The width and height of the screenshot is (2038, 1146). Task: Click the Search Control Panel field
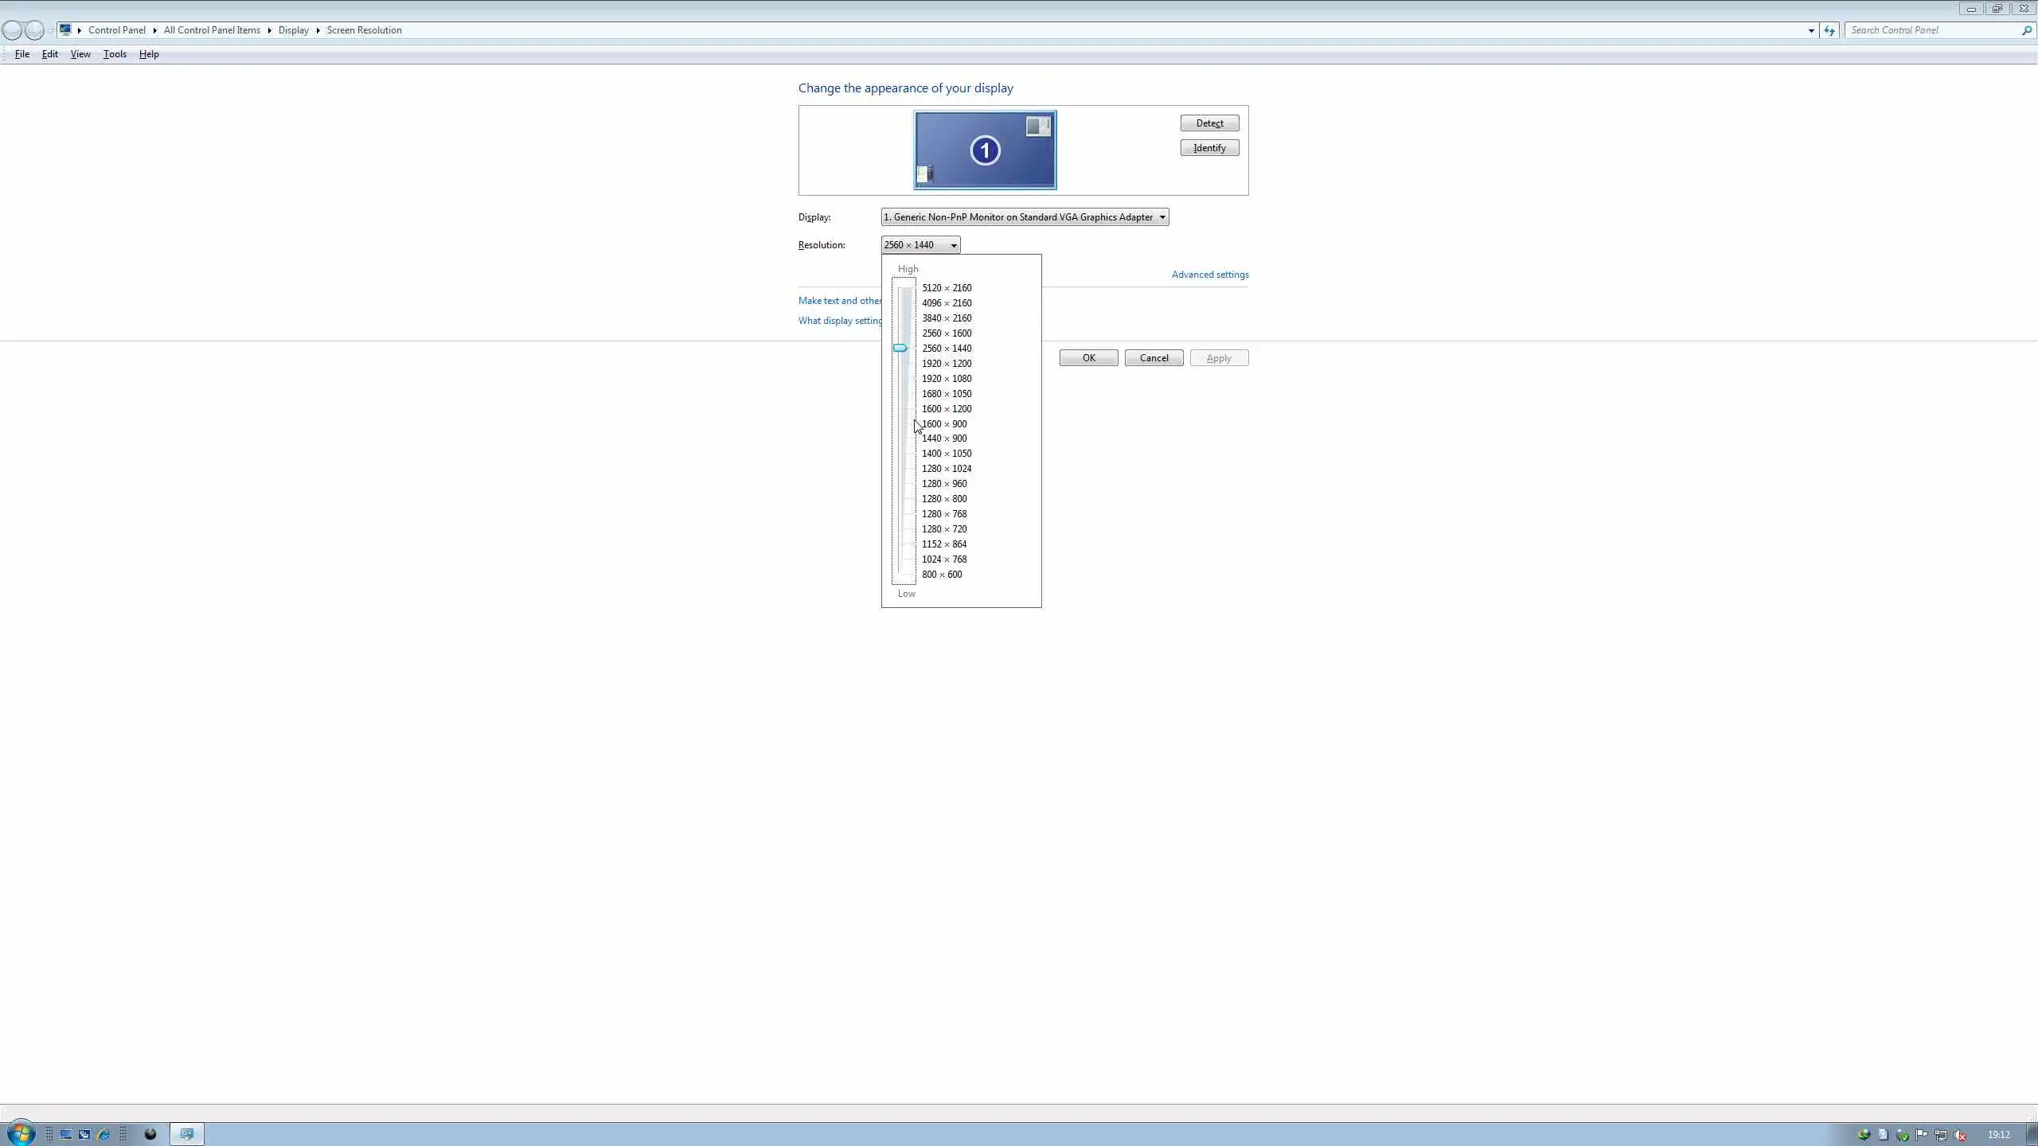1931,30
